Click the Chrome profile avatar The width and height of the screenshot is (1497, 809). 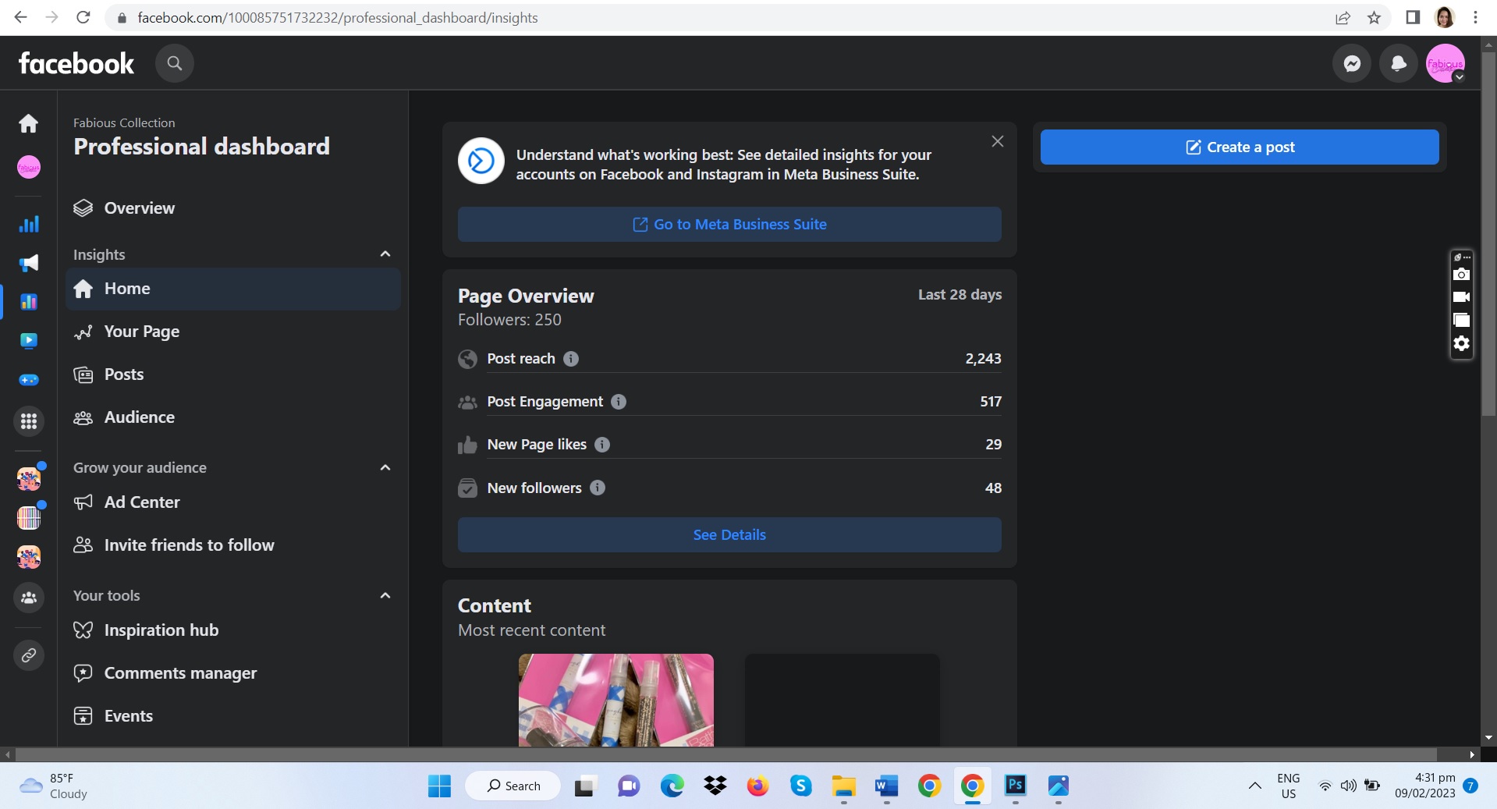[1445, 17]
